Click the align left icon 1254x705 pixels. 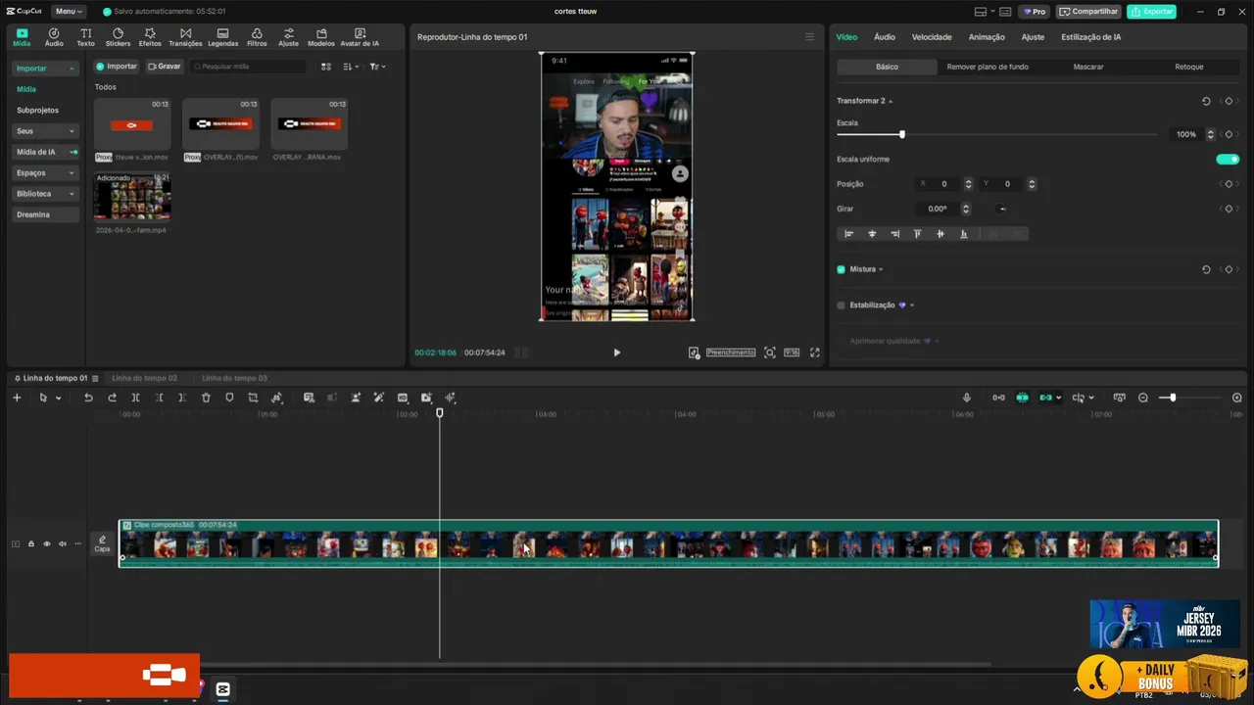(848, 234)
